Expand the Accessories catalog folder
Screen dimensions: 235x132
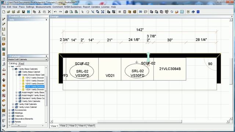pyautogui.click(x=10, y=110)
